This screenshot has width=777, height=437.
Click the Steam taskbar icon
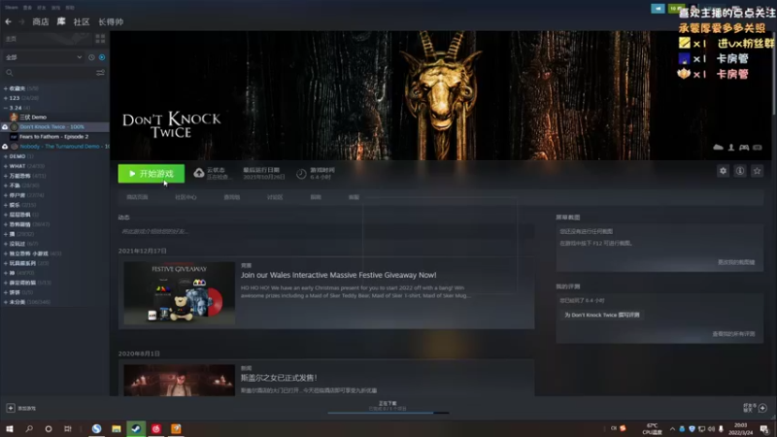coord(136,428)
